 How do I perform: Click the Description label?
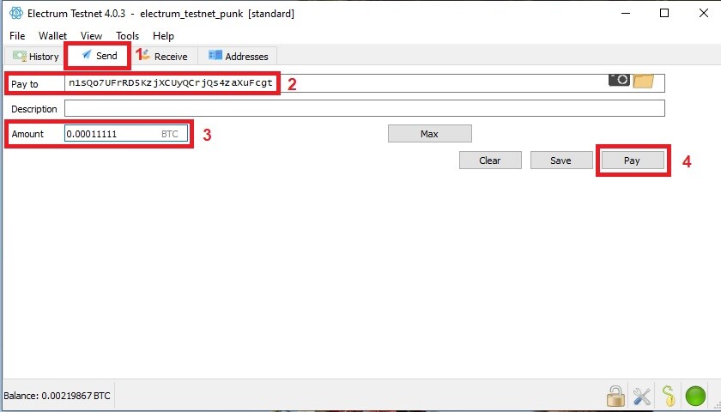[x=34, y=109]
